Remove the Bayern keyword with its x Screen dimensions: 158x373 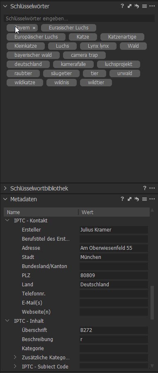click(x=34, y=28)
